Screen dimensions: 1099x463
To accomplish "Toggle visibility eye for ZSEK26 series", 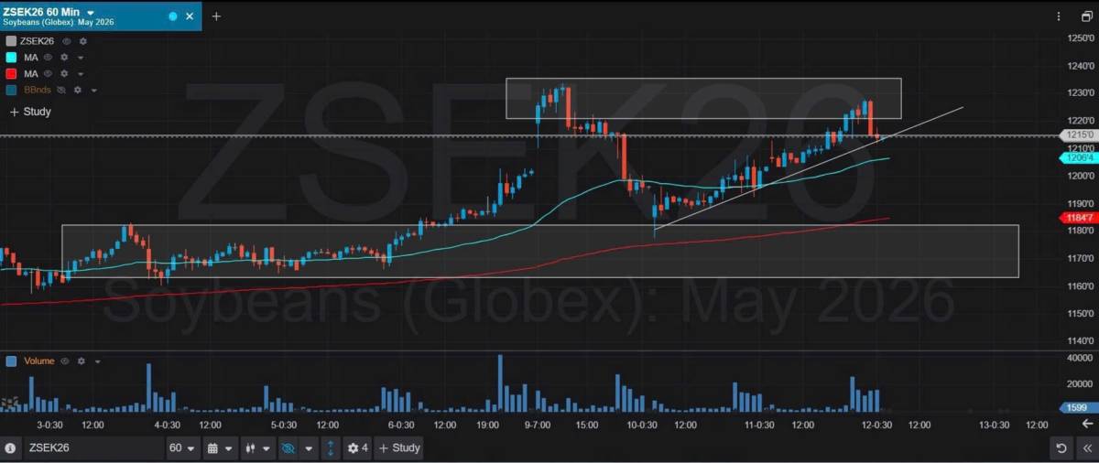I will 68,41.
